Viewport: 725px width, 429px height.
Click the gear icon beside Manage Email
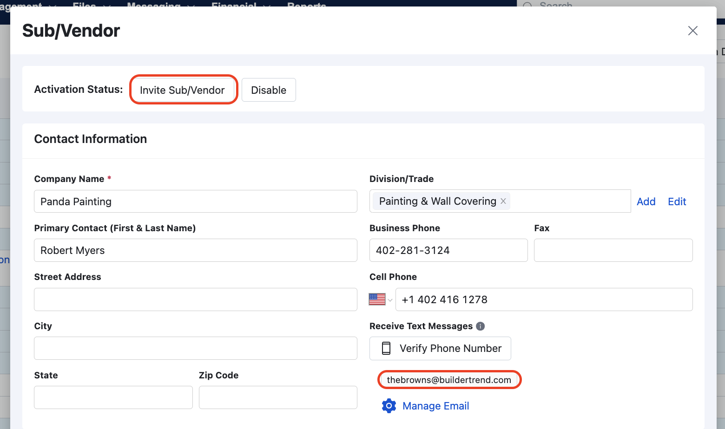[x=389, y=406]
